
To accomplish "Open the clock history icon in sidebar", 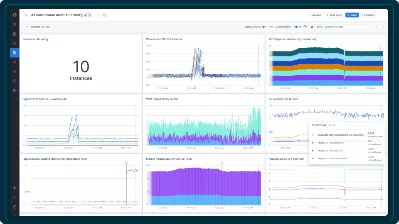I will pyautogui.click(x=15, y=81).
